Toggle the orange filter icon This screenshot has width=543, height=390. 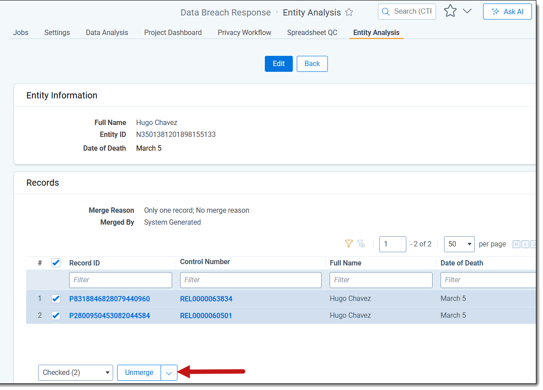(349, 244)
